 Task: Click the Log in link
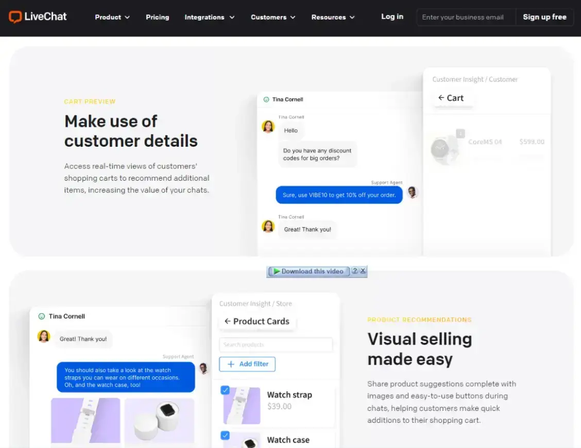coord(392,16)
